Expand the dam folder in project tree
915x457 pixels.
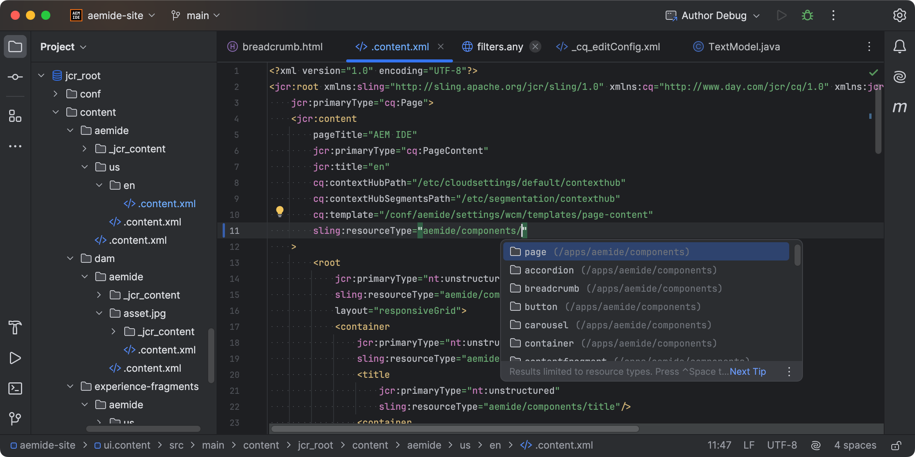pyautogui.click(x=71, y=258)
